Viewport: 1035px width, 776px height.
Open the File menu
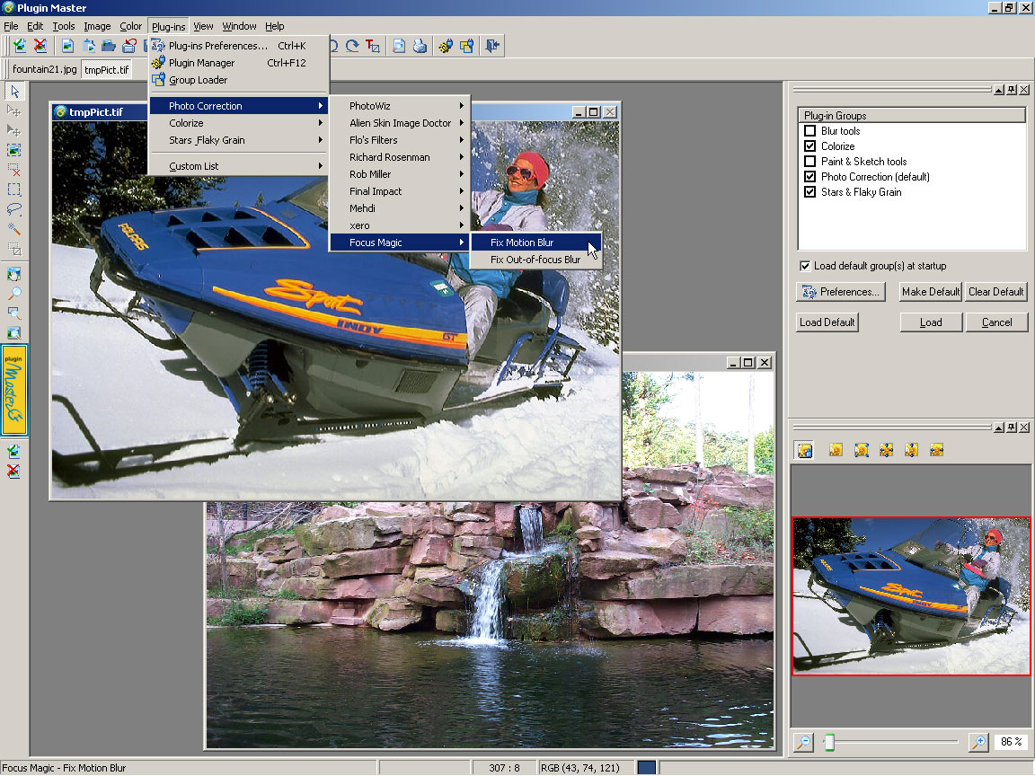coord(11,26)
